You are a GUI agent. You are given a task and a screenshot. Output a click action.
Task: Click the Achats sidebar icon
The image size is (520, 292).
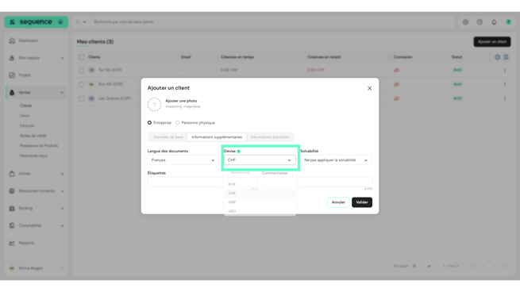pyautogui.click(x=12, y=174)
